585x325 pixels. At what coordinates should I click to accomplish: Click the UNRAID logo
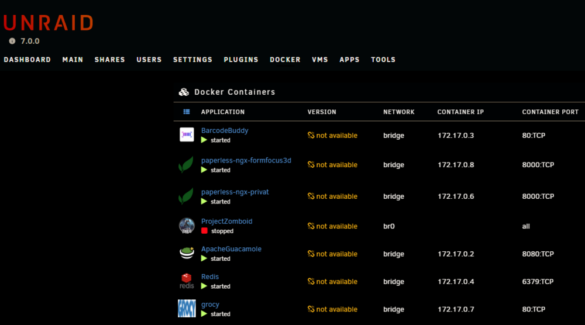49,23
